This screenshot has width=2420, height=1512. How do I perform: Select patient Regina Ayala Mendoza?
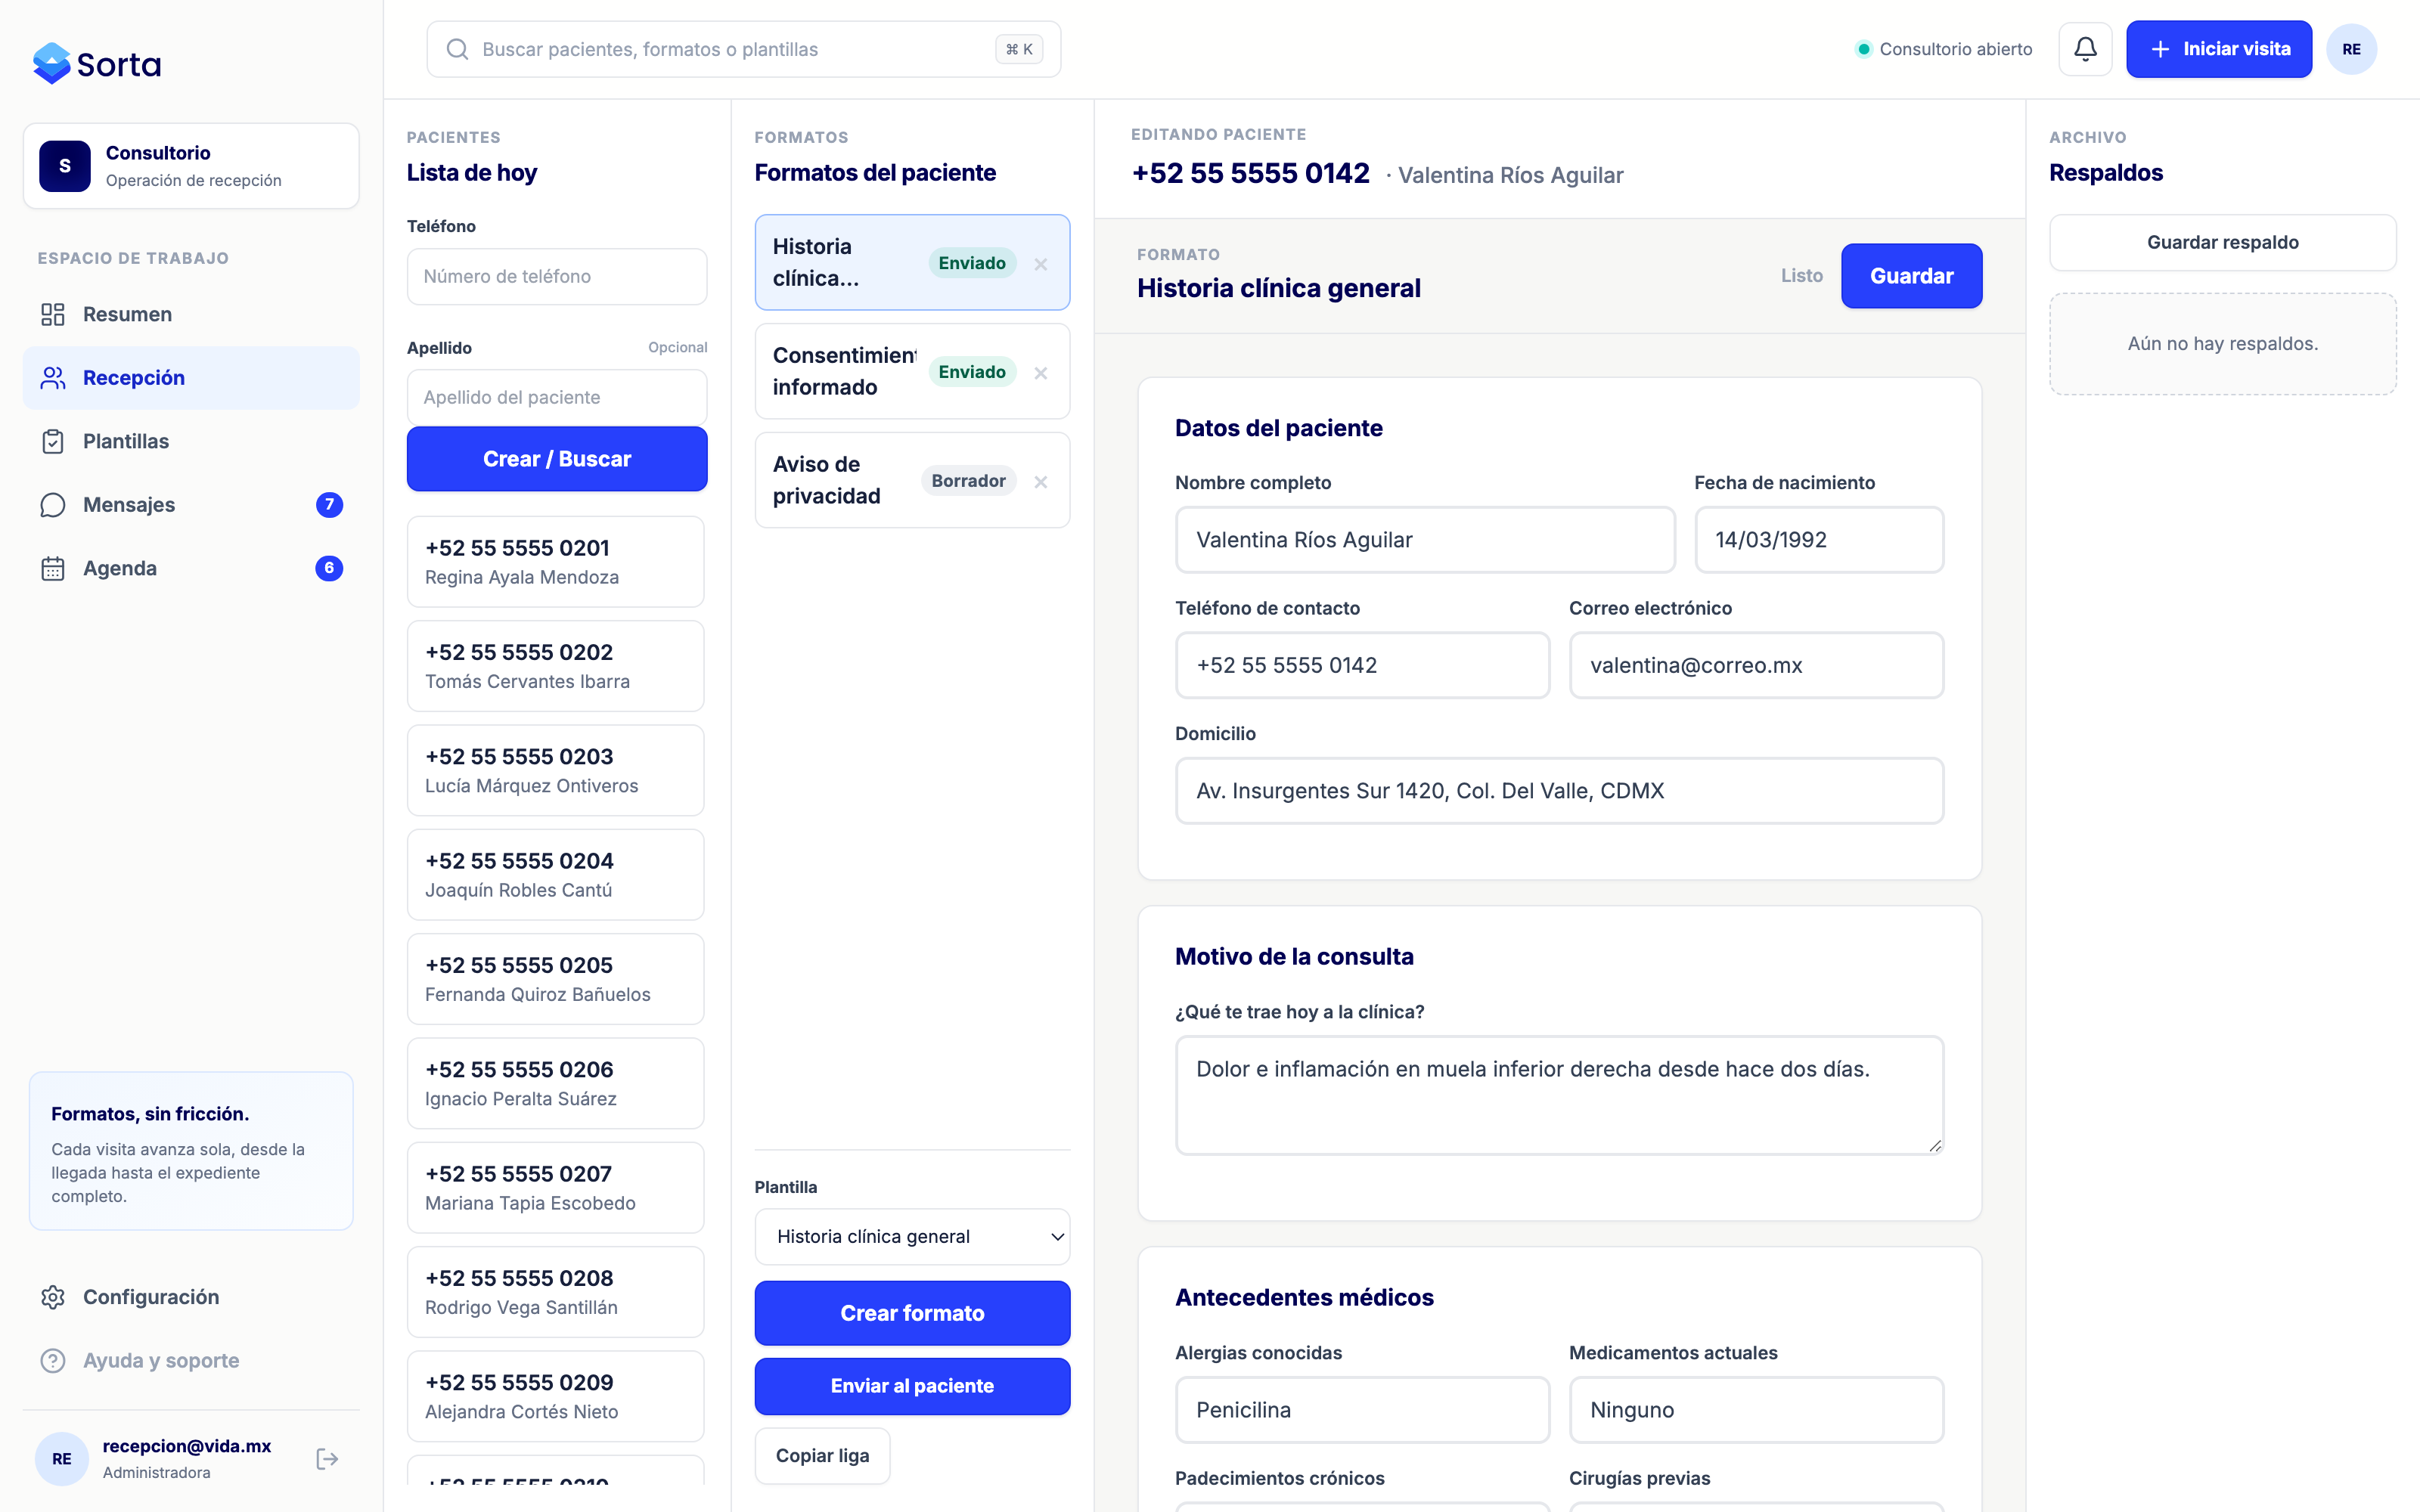click(x=555, y=562)
